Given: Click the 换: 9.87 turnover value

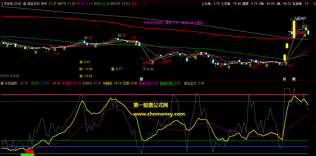Looking at the screenshot, I should 85,62.
